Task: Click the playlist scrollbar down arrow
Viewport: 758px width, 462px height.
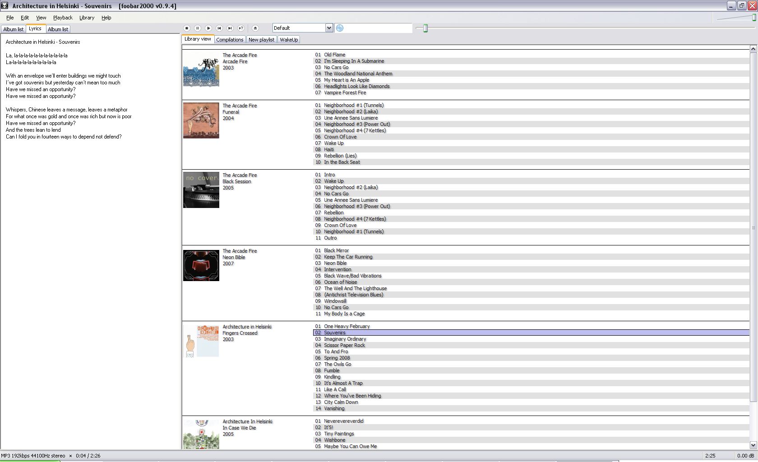Action: coord(753,445)
